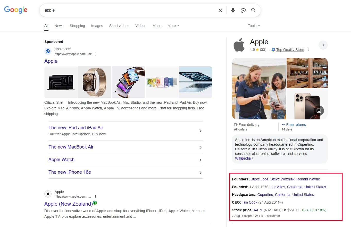Open the Wikipedia link in the knowledge panel
The height and width of the screenshot is (227, 351).
(243, 158)
